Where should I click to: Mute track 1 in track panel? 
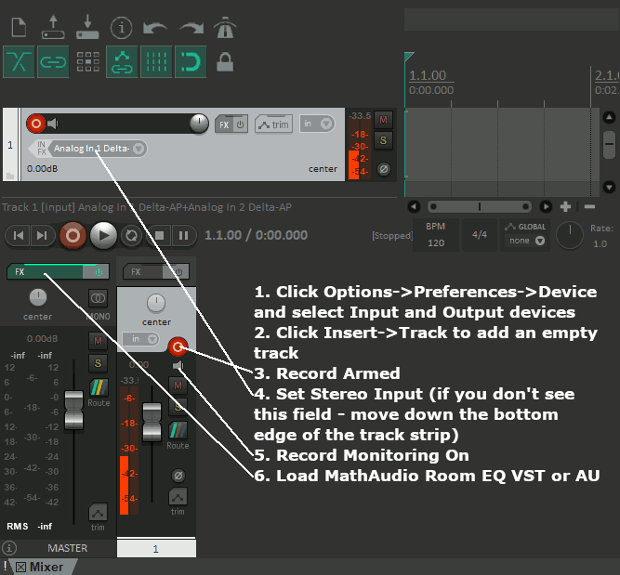[383, 120]
